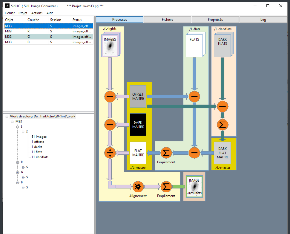Open the Log tab

[x=263, y=20]
